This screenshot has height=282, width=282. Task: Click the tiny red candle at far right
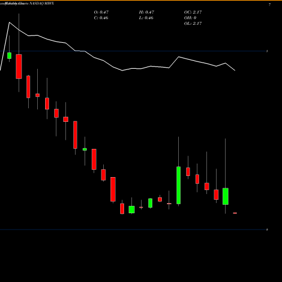click(x=235, y=213)
